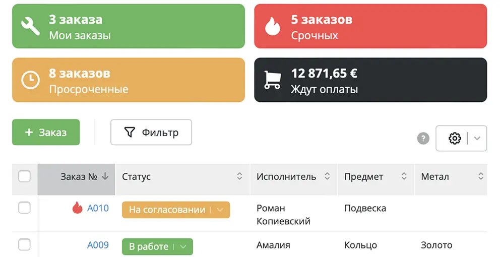Open the chevron dropdown next to gear
500x257 pixels.
tap(477, 139)
